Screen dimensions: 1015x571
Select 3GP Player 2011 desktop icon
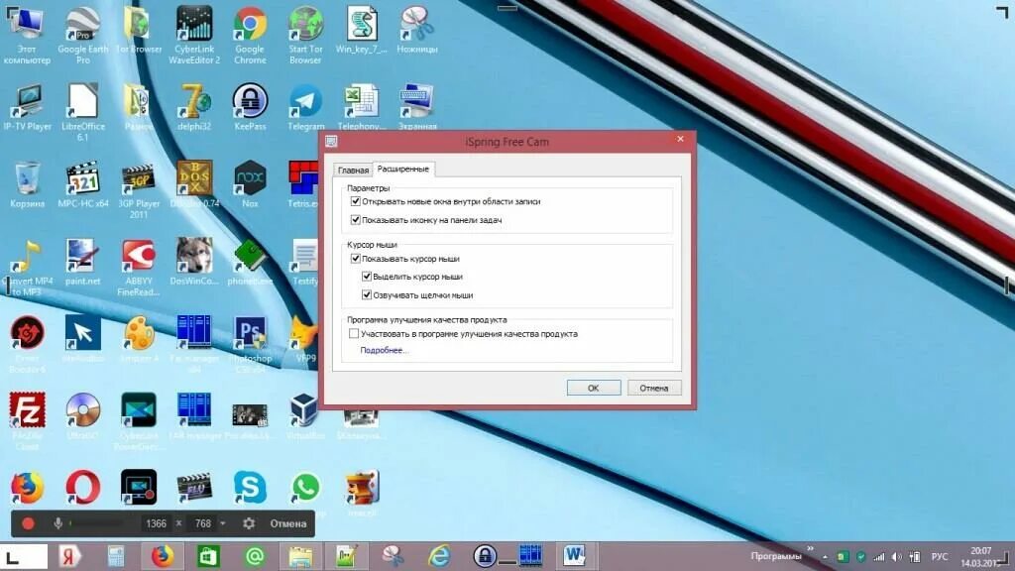tap(139, 190)
